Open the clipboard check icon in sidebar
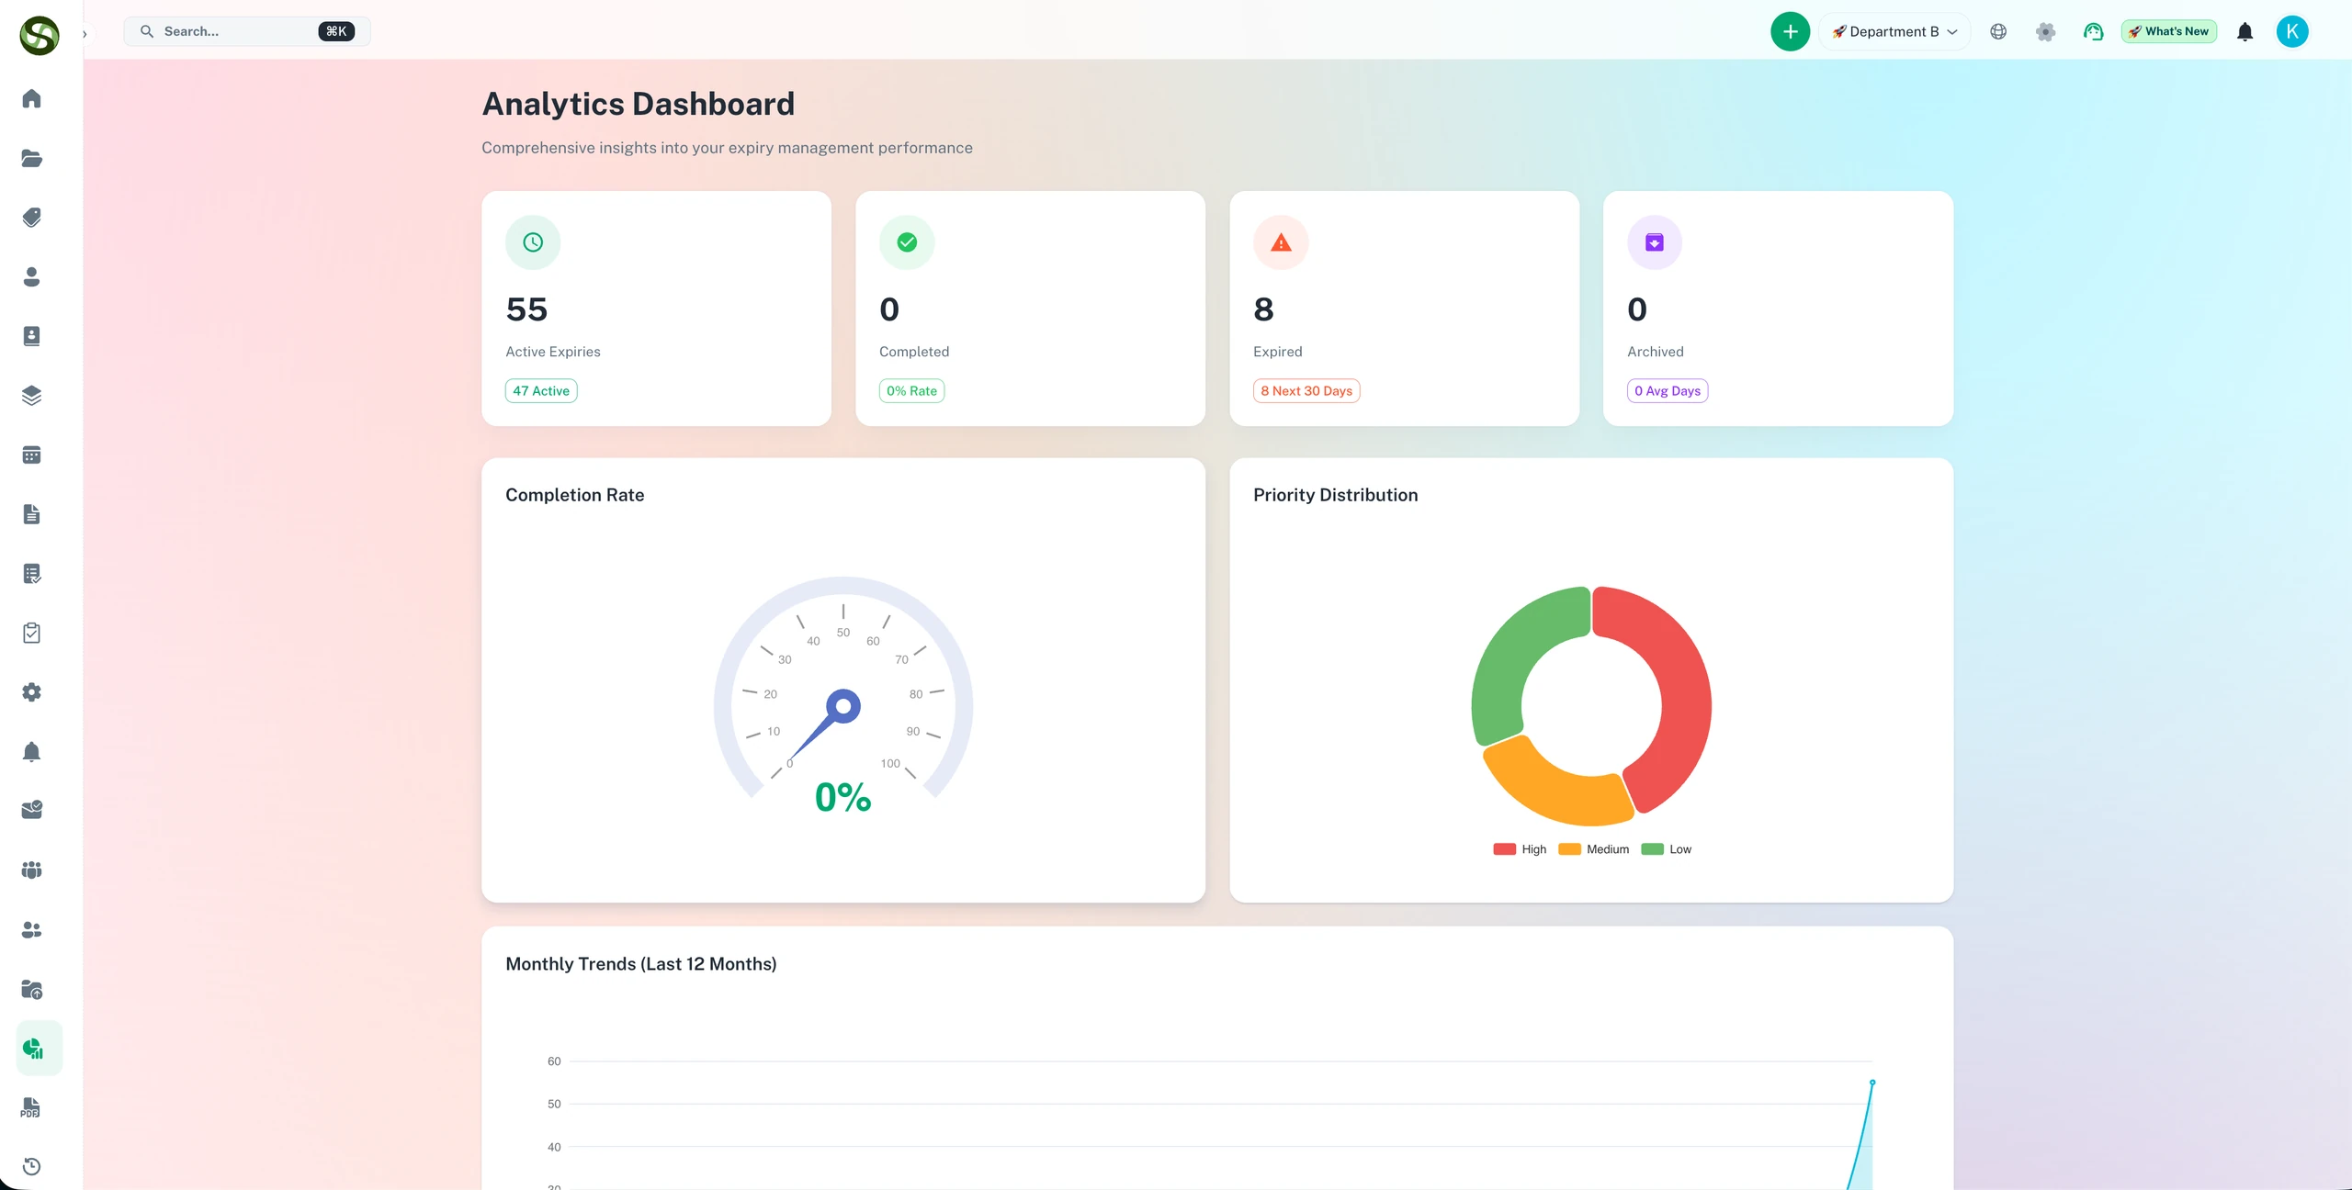 31,633
